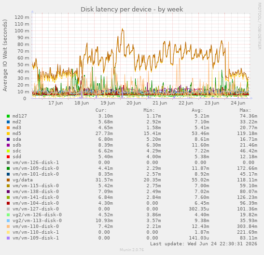264x255 pixels.
Task: Select the vg2/vm-126-disk-0 legend label
Action: pos(37,215)
